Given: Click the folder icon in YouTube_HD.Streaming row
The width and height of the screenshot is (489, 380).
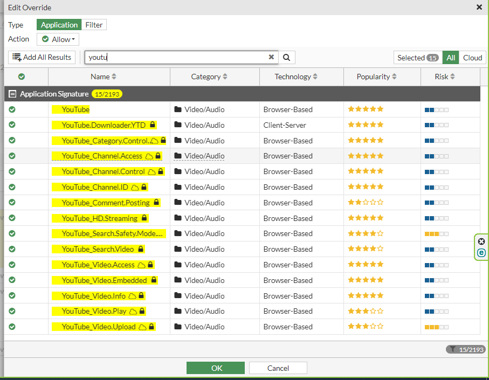Looking at the screenshot, I should pyautogui.click(x=178, y=218).
